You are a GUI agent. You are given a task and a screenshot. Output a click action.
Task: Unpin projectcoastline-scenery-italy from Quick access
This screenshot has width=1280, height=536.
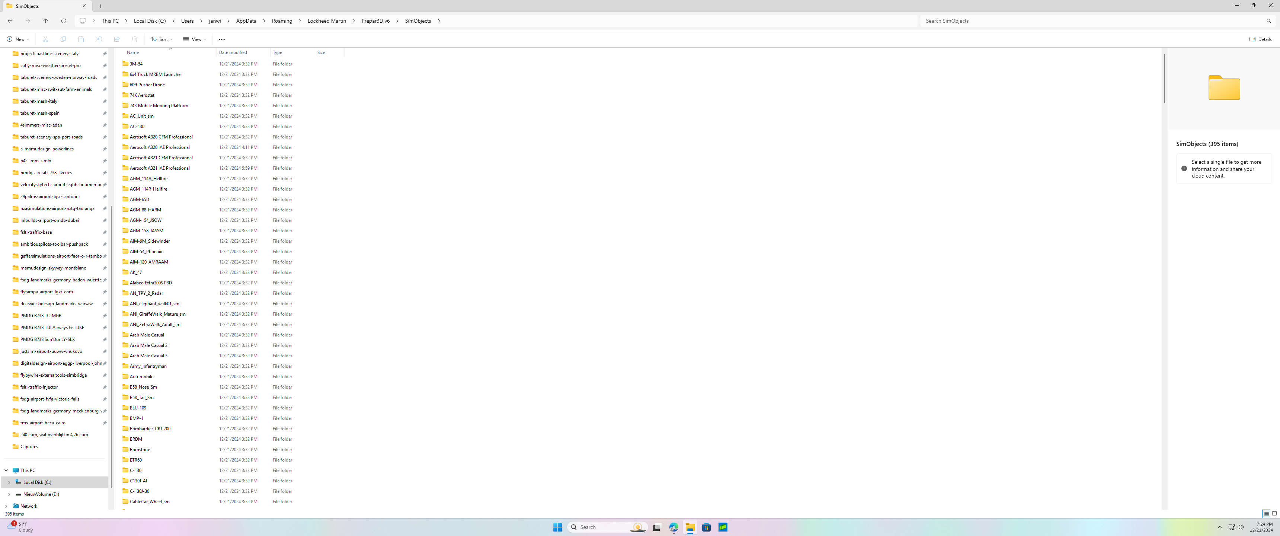105,54
